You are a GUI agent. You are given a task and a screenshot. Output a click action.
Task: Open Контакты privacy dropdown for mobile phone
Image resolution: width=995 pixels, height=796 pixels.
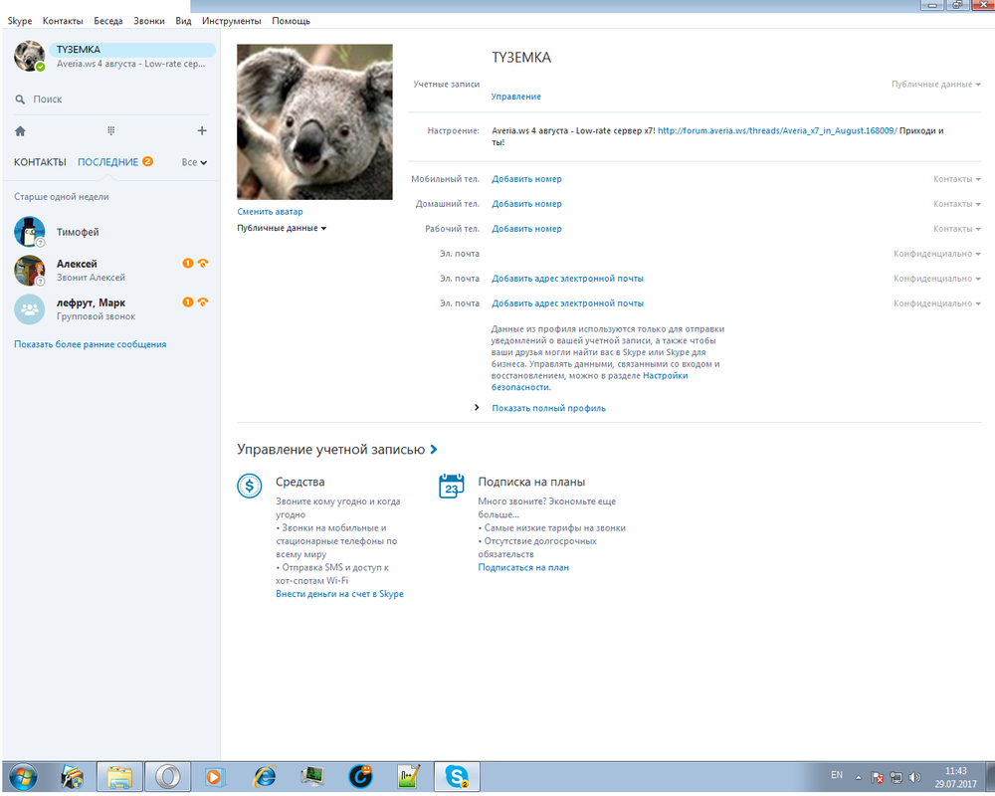click(x=956, y=179)
